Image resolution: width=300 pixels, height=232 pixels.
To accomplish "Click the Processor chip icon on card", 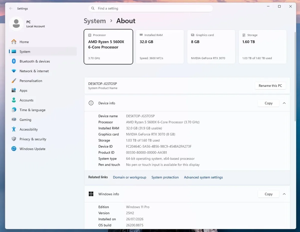I will tap(90, 35).
